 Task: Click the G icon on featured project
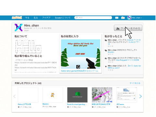(x=78, y=67)
